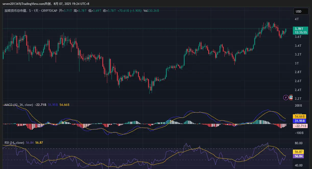Viewport: 312px width, 169px height.
Task: Click the 12:35:55 bar countdown timer
Action: pyautogui.click(x=301, y=32)
